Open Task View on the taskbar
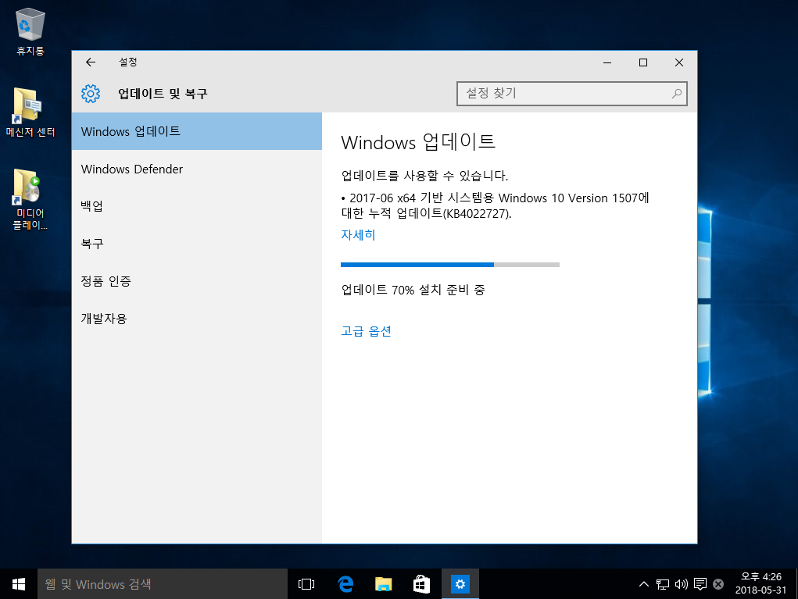The height and width of the screenshot is (599, 798). [306, 583]
